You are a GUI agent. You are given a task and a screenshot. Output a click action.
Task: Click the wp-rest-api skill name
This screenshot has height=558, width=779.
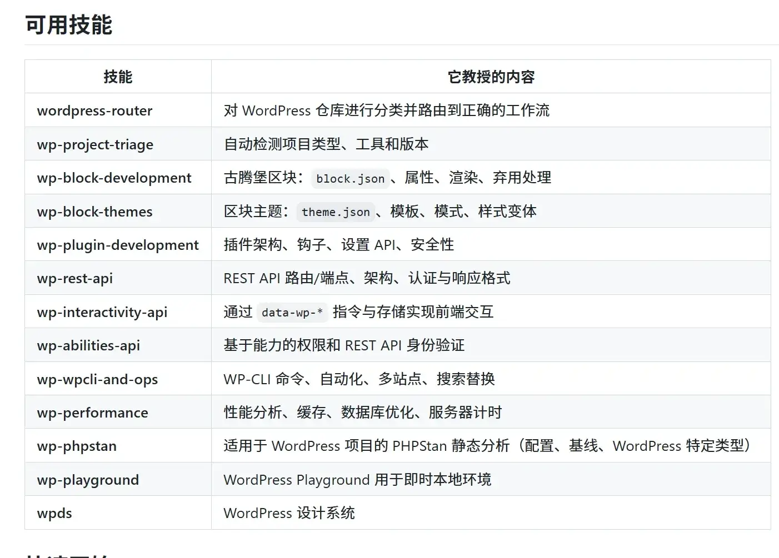[x=75, y=278]
